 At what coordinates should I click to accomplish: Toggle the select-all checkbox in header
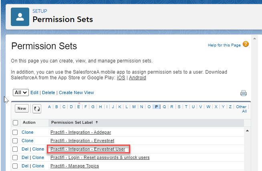15,123
